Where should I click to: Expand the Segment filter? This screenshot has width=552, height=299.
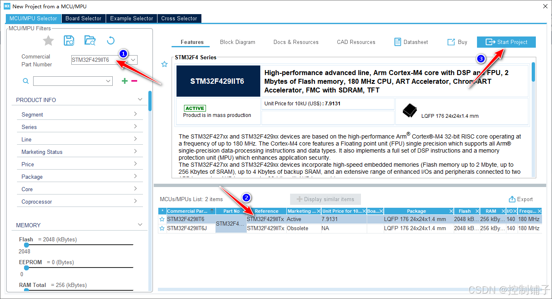pyautogui.click(x=136, y=114)
